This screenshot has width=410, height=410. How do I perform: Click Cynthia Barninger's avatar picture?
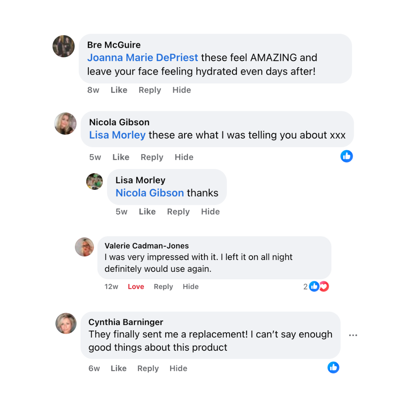click(x=66, y=323)
